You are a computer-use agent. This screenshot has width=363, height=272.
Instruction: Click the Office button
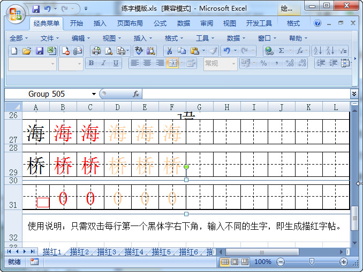16,13
